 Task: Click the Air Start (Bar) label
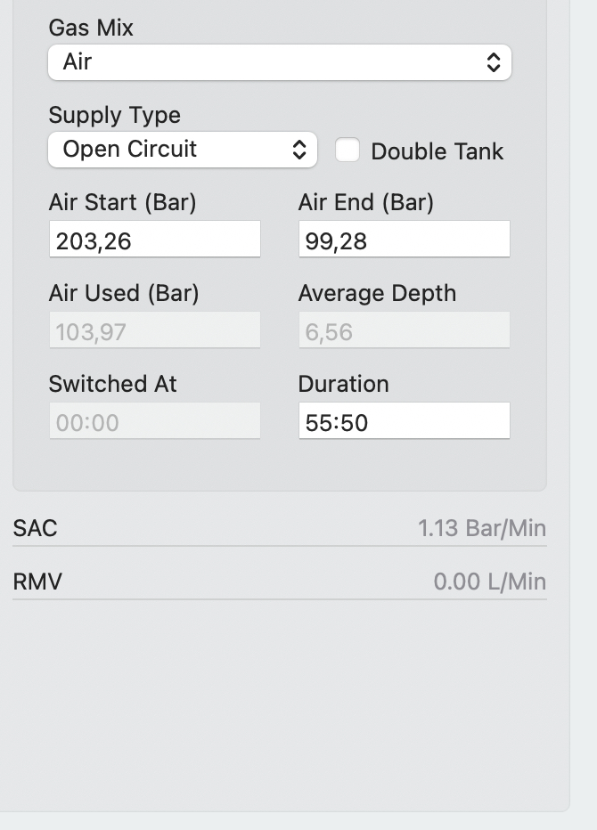click(x=123, y=203)
